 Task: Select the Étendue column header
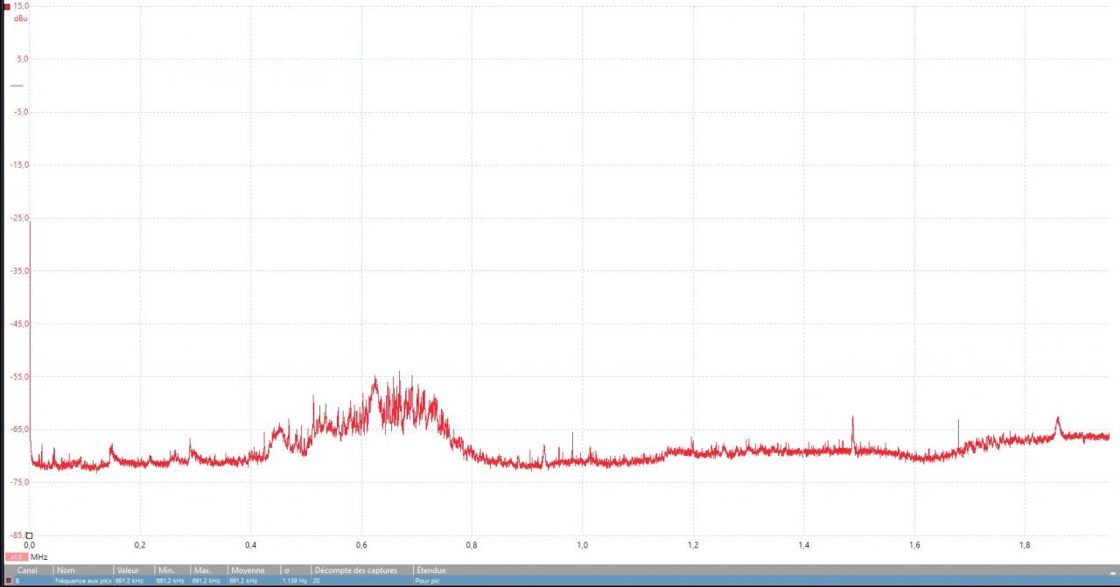pyautogui.click(x=430, y=570)
